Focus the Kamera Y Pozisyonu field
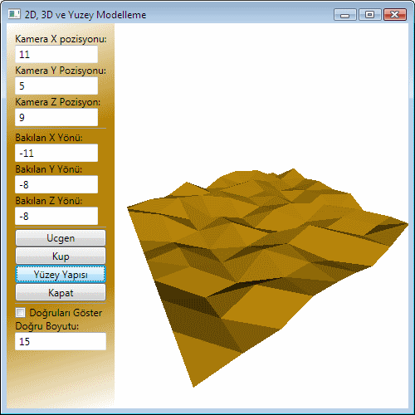This screenshot has width=415, height=415. [x=56, y=85]
